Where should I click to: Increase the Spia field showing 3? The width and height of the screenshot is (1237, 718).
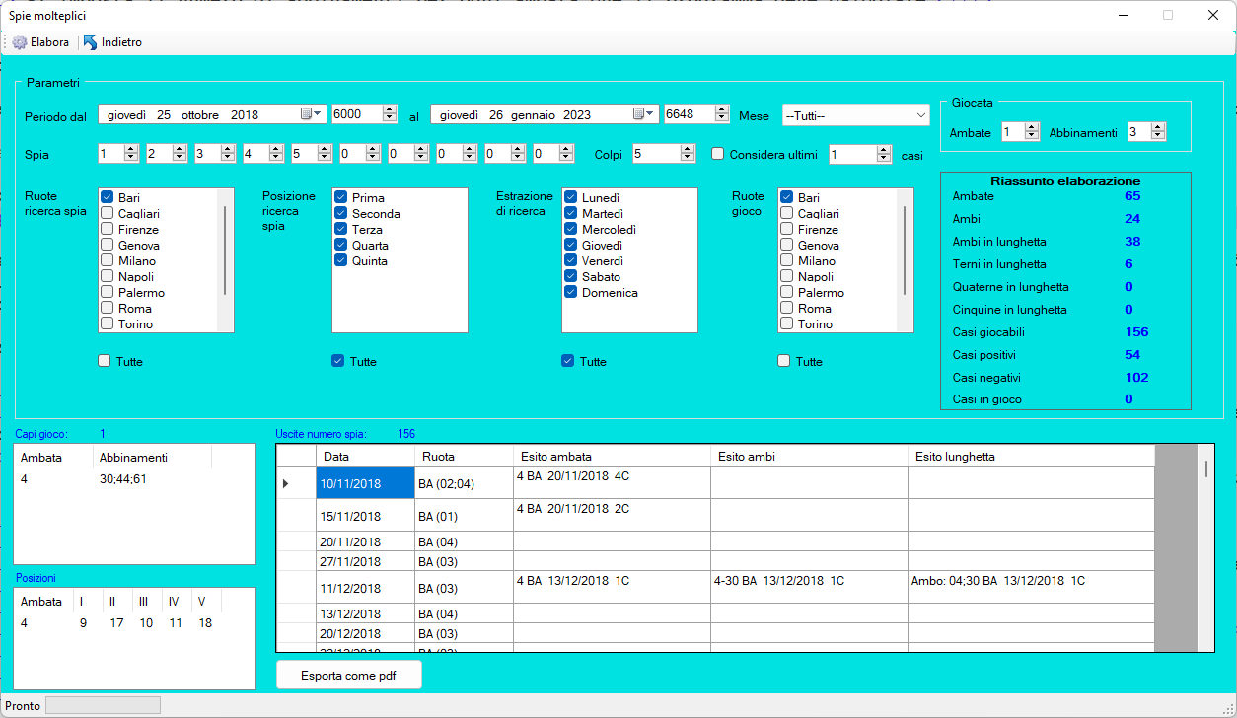227,149
